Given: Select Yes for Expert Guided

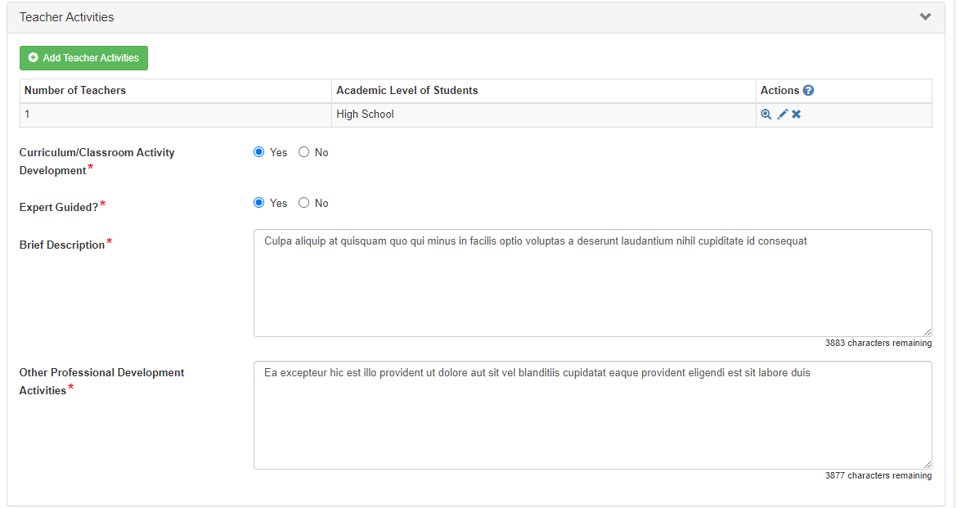Looking at the screenshot, I should (259, 203).
